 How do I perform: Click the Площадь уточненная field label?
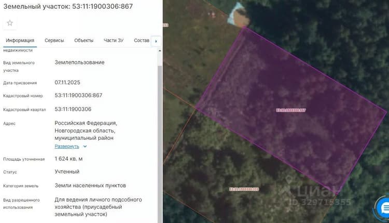[24, 159]
